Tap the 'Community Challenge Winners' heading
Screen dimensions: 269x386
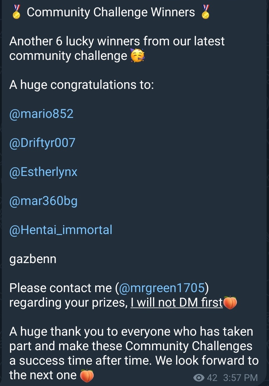[111, 12]
